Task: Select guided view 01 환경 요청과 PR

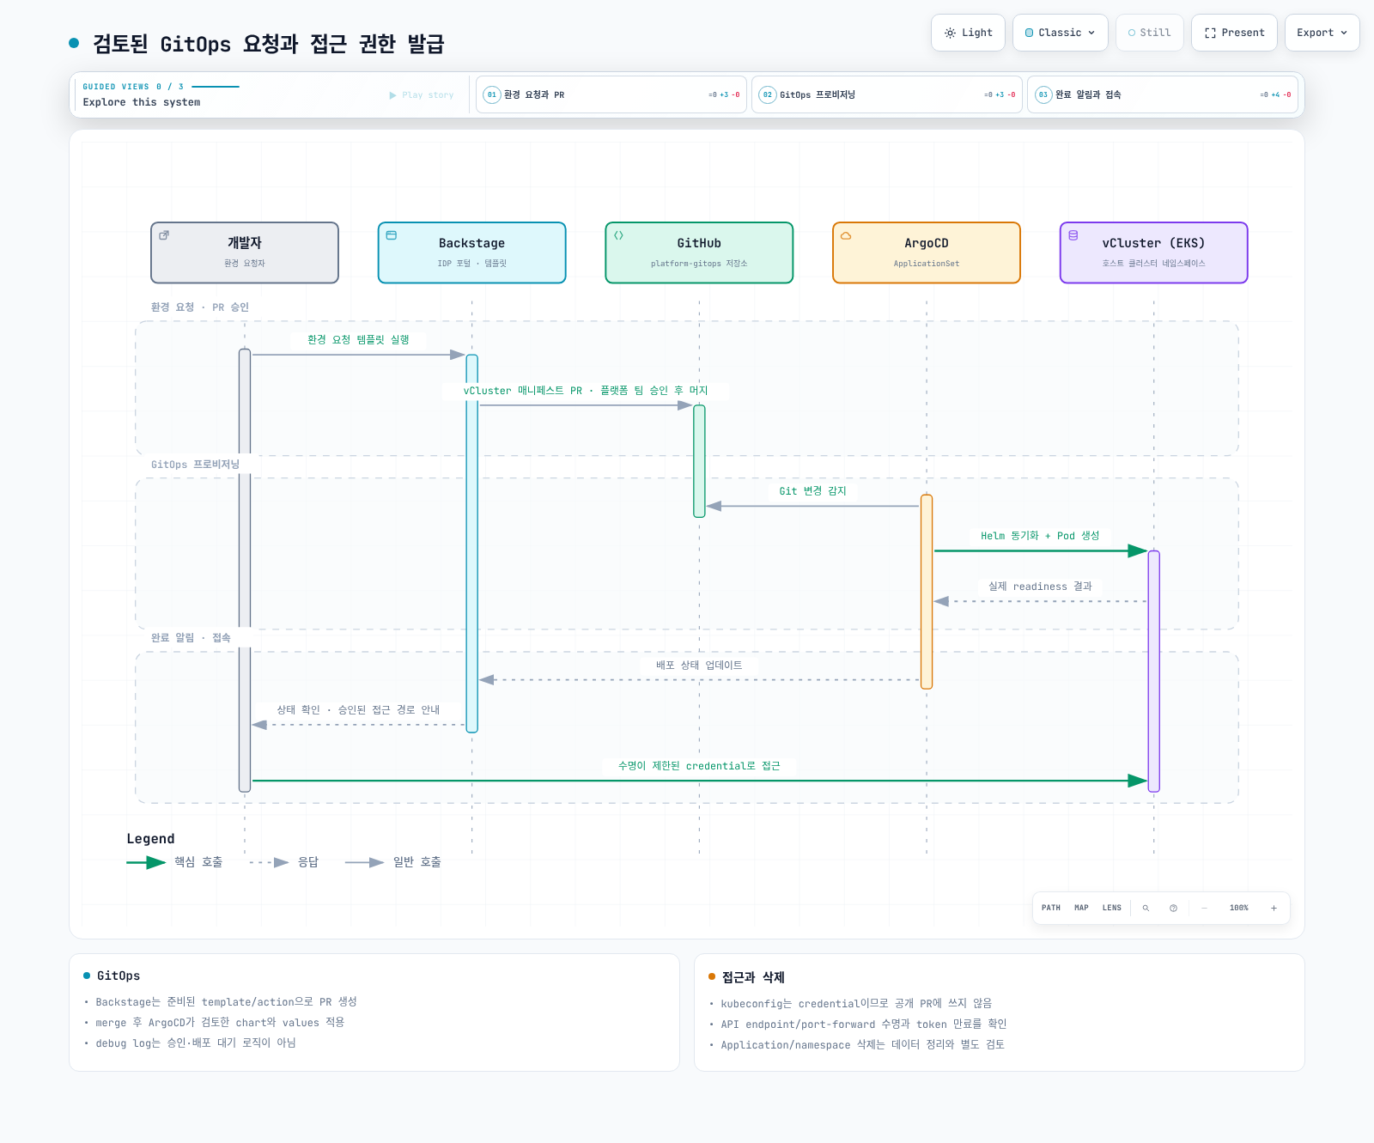Action: [x=611, y=94]
